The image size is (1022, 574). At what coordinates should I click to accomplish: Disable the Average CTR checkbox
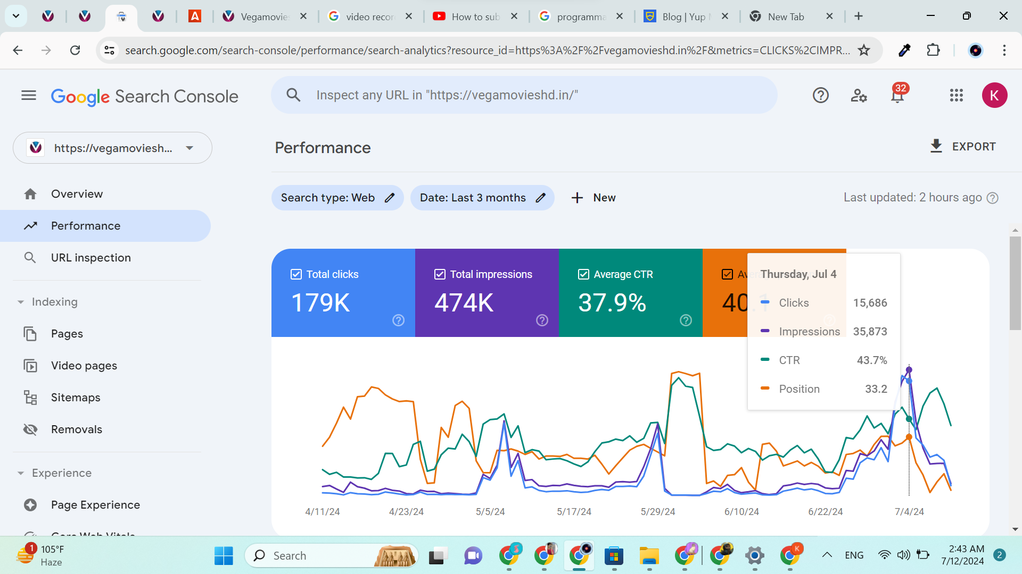pyautogui.click(x=583, y=274)
